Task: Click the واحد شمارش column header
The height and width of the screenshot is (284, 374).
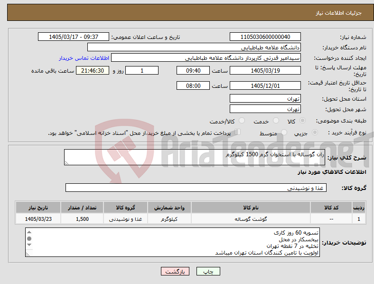Action: [169, 208]
